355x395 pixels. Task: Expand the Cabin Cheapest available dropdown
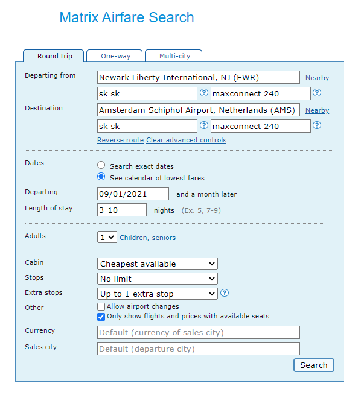pyautogui.click(x=158, y=264)
